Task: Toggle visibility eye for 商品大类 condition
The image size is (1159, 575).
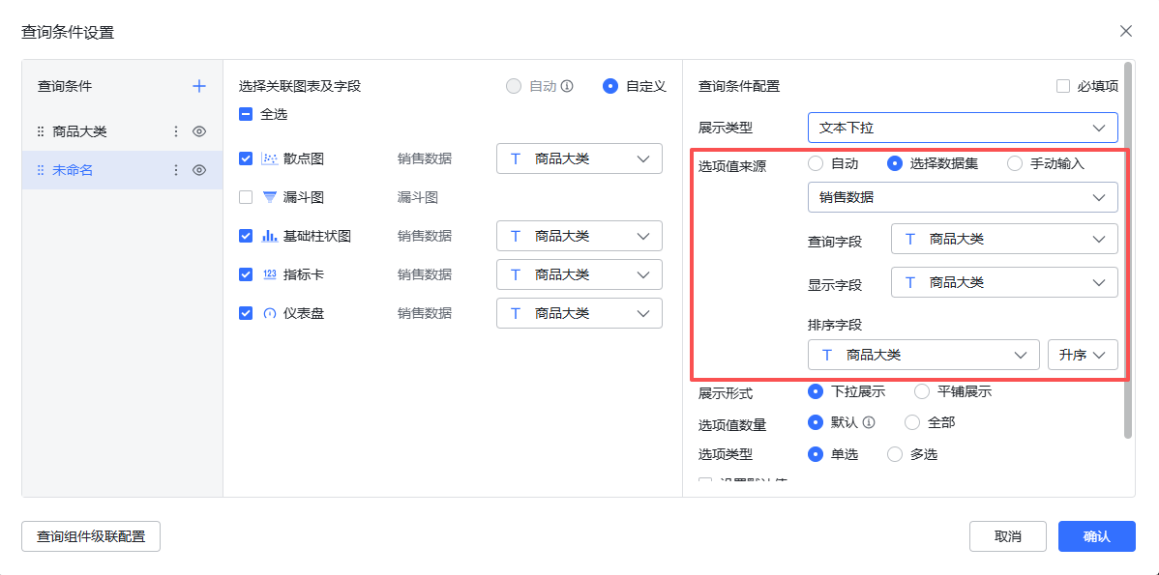Action: pyautogui.click(x=199, y=131)
